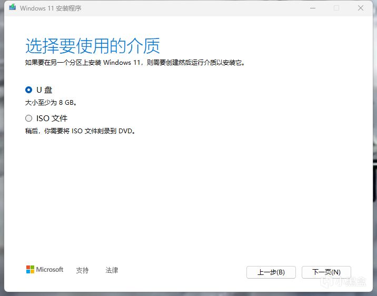Click the text 稍后，你需要将 ISO 文件刻录到 DVD。
The height and width of the screenshot is (296, 377).
tap(80, 131)
